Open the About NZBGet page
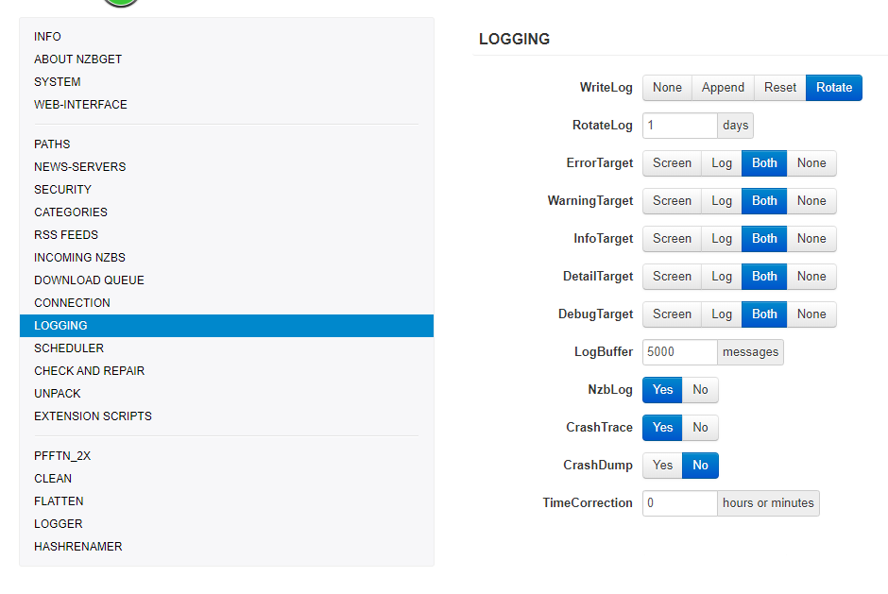 77,59
